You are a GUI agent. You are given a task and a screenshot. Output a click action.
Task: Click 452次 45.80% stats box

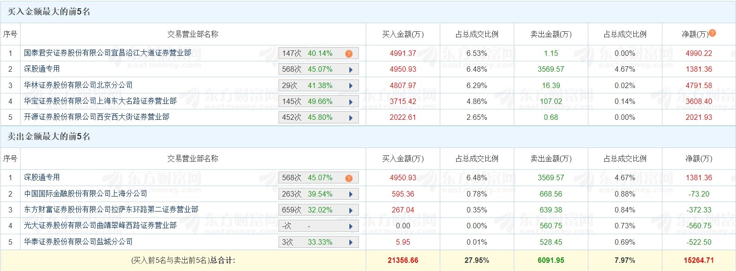click(318, 118)
